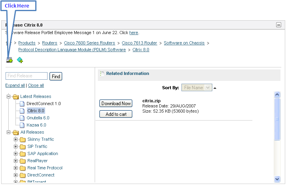
Task: Open Cisco 7600 Series Routers breadcrumb
Action: tap(90, 43)
